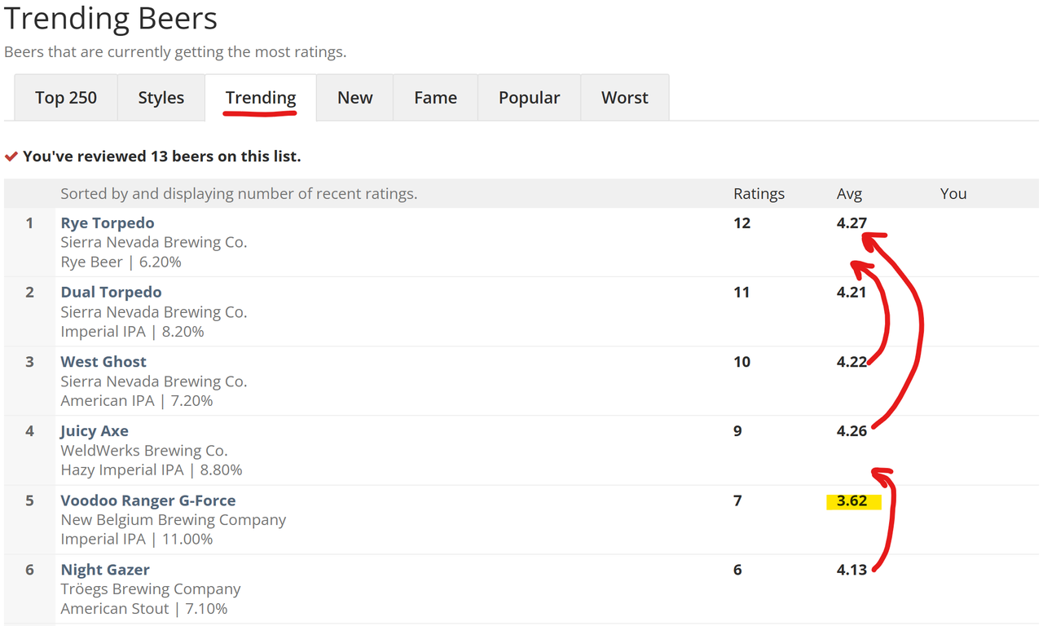Open the Top 250 tab

(66, 98)
